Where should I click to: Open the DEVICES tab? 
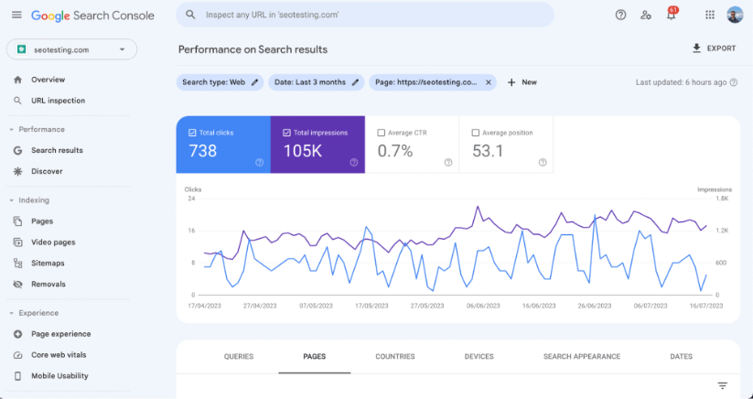click(479, 356)
